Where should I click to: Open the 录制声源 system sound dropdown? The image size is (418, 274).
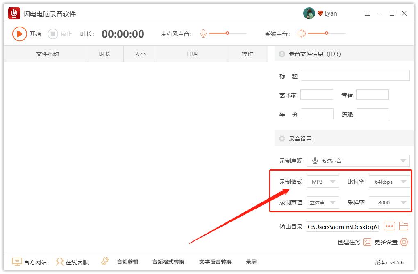pyautogui.click(x=357, y=160)
